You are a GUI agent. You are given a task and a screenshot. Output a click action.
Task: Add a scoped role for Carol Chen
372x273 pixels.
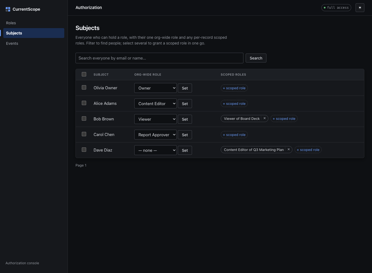[234, 135]
